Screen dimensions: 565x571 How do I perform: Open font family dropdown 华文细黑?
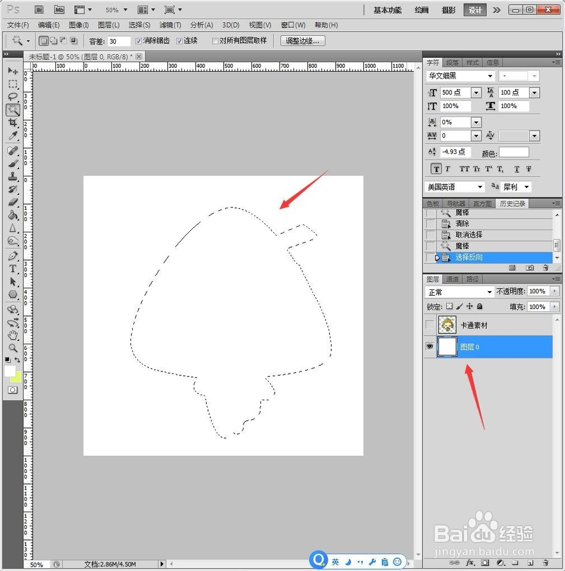490,76
